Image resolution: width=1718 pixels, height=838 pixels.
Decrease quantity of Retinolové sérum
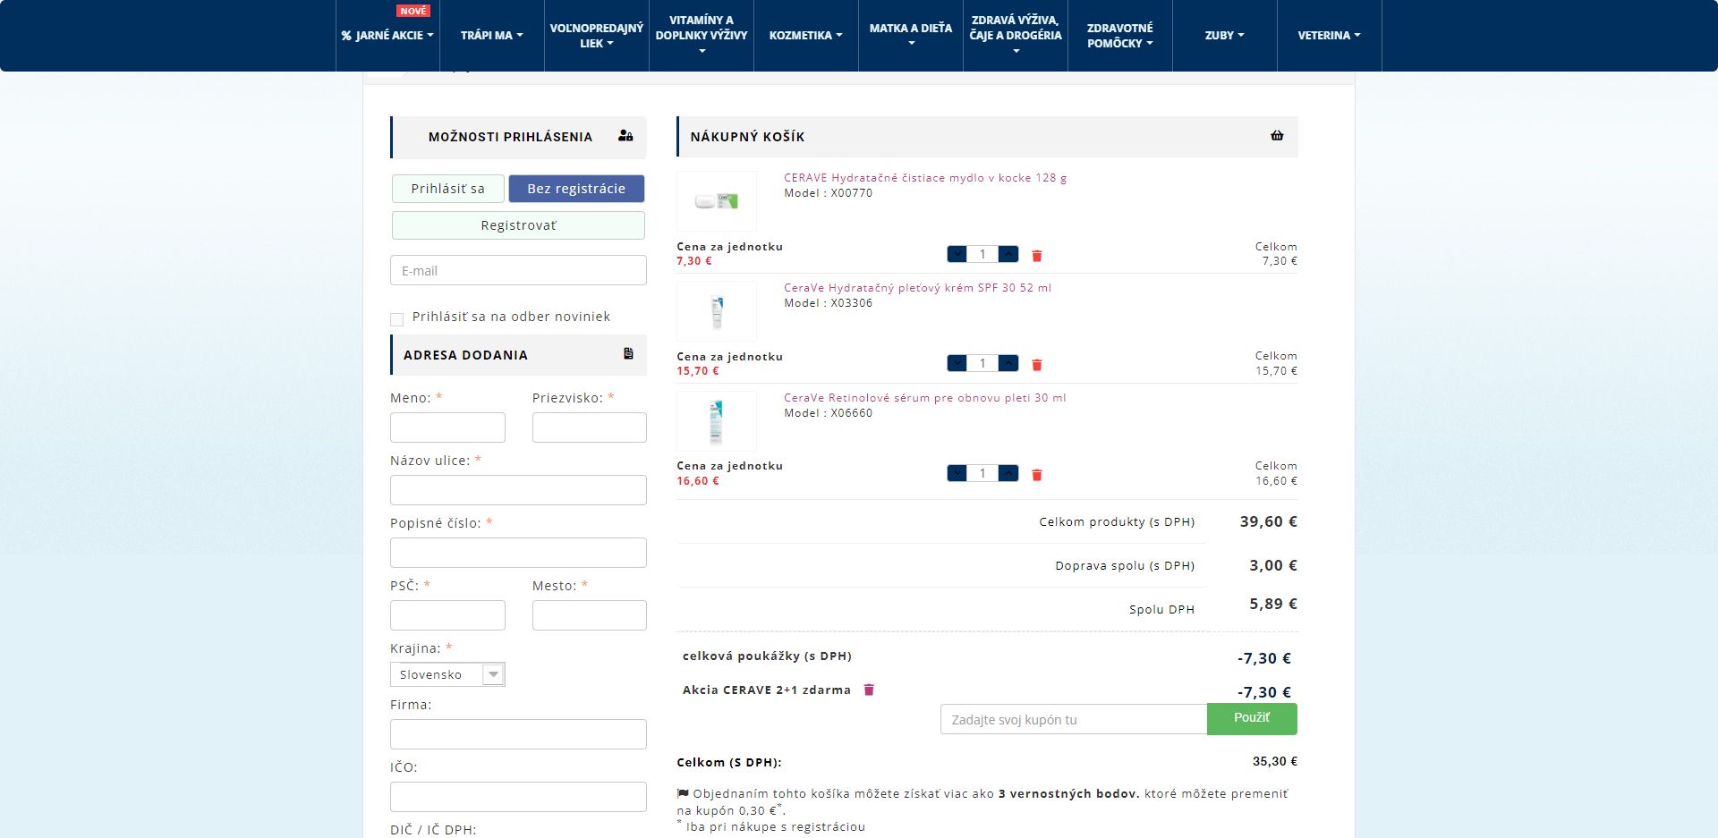957,473
